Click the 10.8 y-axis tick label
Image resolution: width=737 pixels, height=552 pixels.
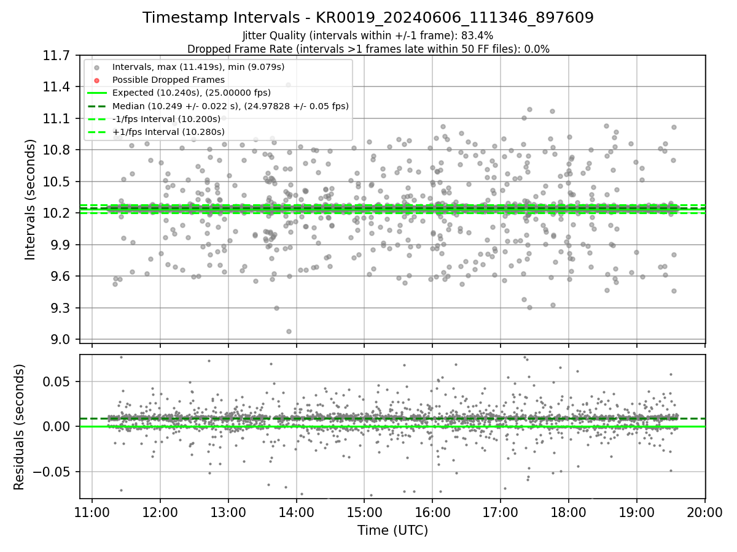[57, 150]
